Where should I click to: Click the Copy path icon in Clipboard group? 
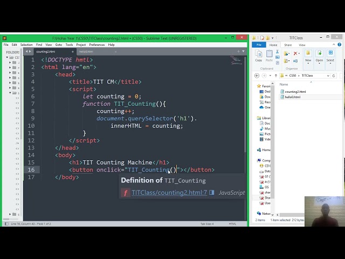point(278,57)
